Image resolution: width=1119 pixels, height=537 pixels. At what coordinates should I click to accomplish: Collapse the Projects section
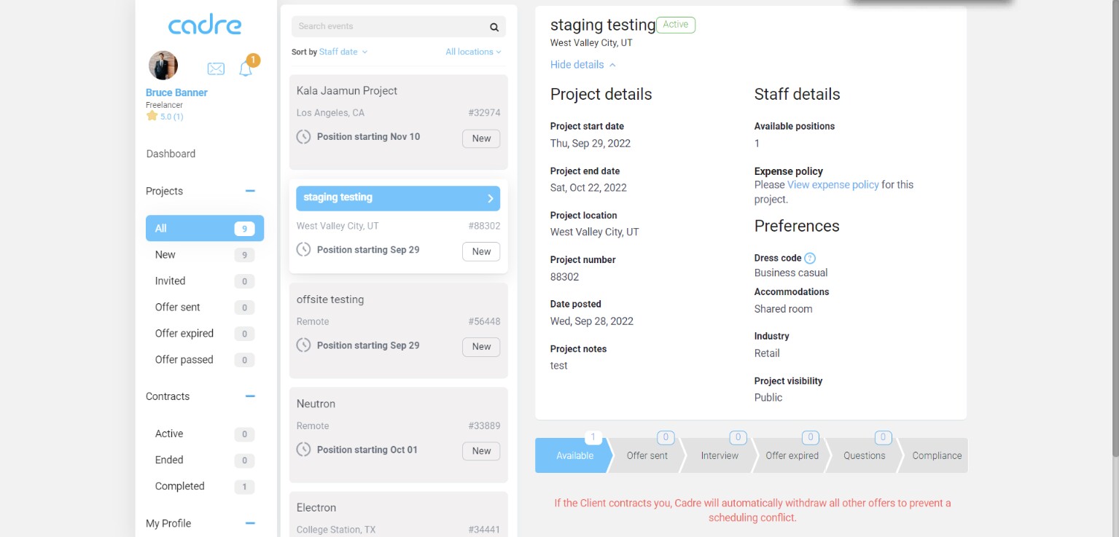tap(250, 191)
